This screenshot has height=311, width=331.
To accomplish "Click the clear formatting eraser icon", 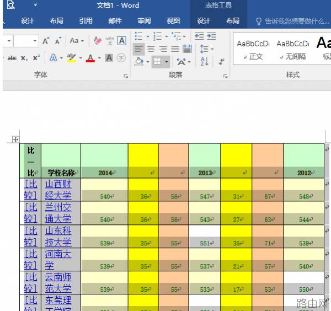I will (97, 40).
